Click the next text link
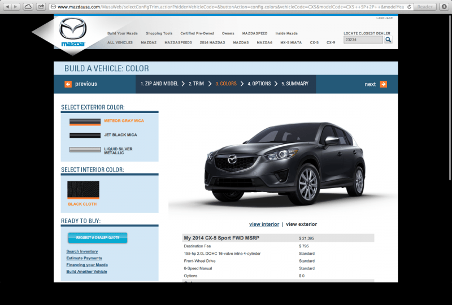This screenshot has height=305, width=452. point(370,84)
